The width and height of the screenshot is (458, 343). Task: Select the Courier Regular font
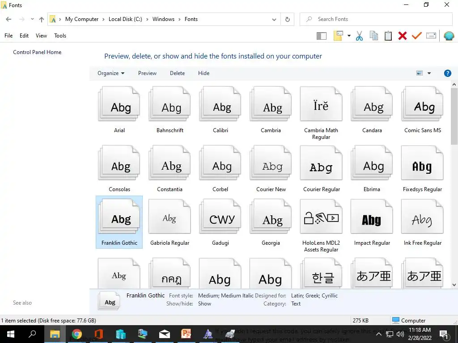click(x=321, y=168)
